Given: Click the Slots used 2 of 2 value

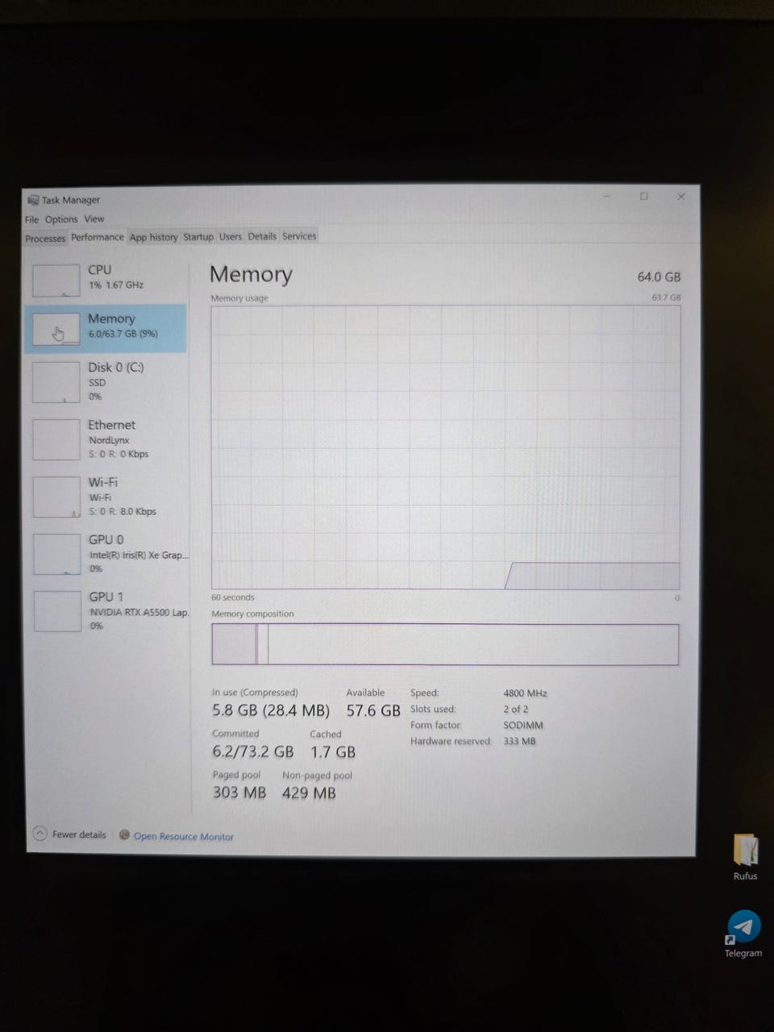Looking at the screenshot, I should (x=516, y=709).
